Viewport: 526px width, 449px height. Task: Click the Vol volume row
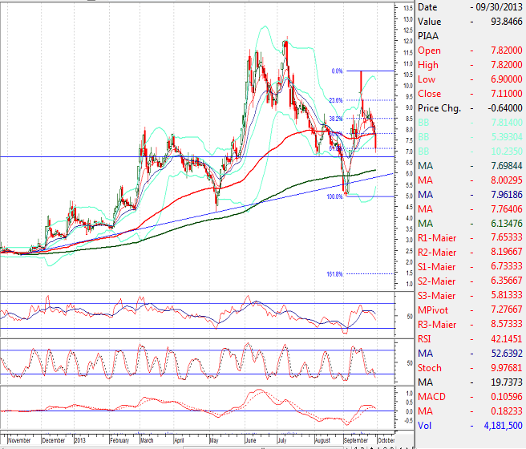coord(470,426)
